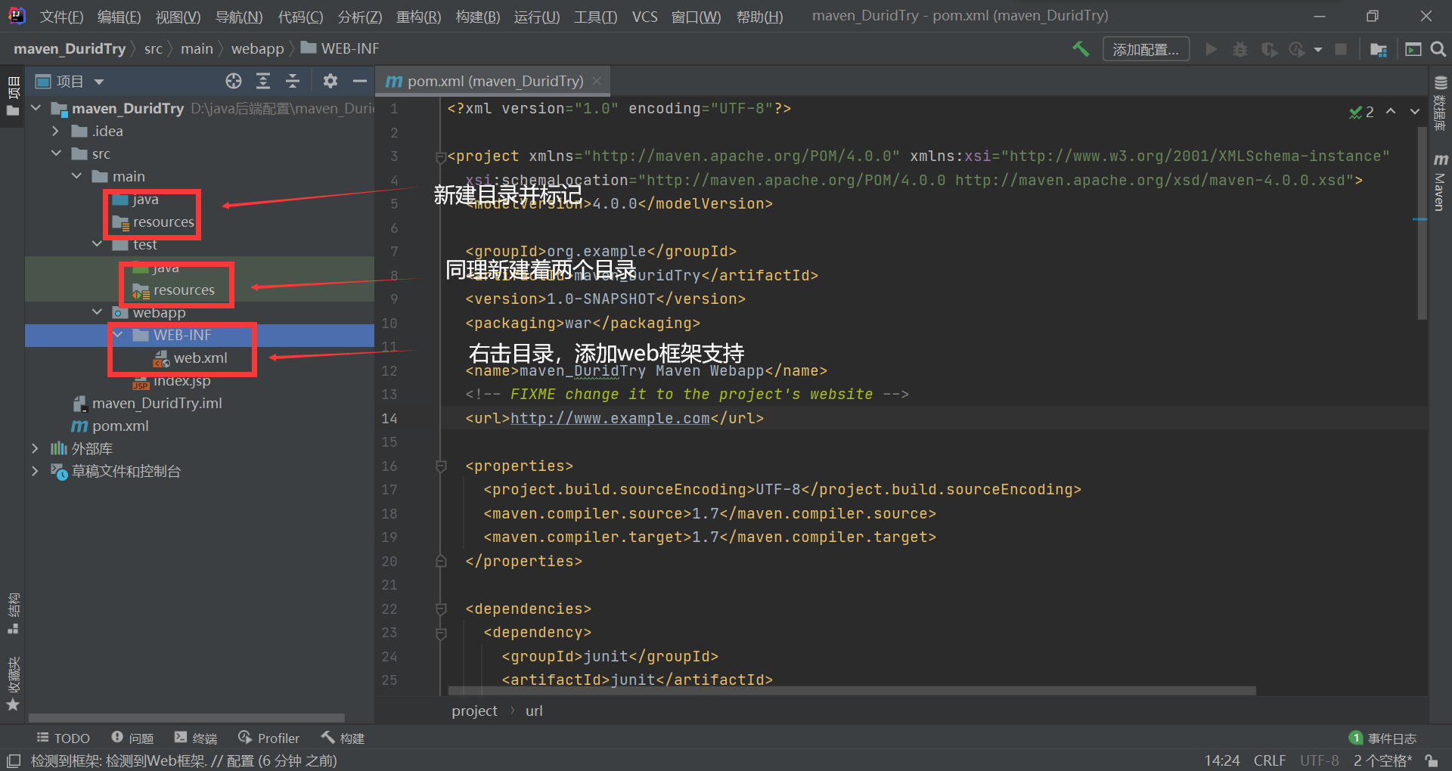Open the Project Structure icon
1452x771 pixels.
click(x=1378, y=49)
